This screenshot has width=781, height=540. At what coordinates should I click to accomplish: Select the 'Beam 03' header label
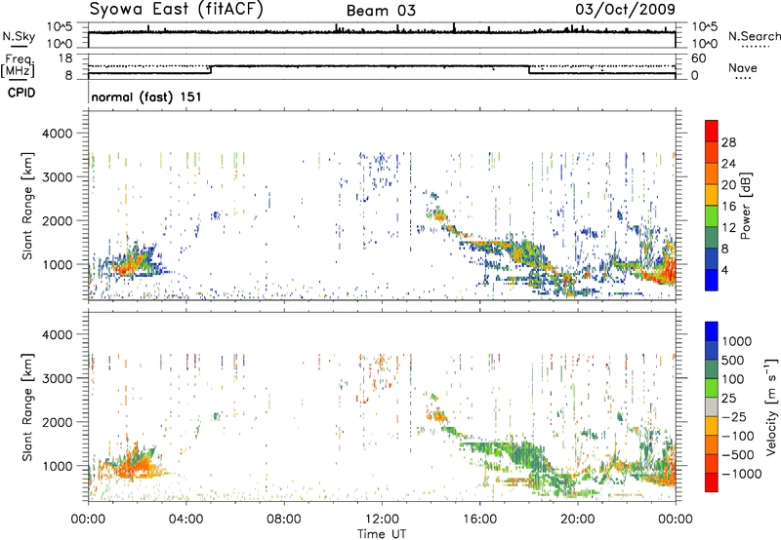click(381, 11)
